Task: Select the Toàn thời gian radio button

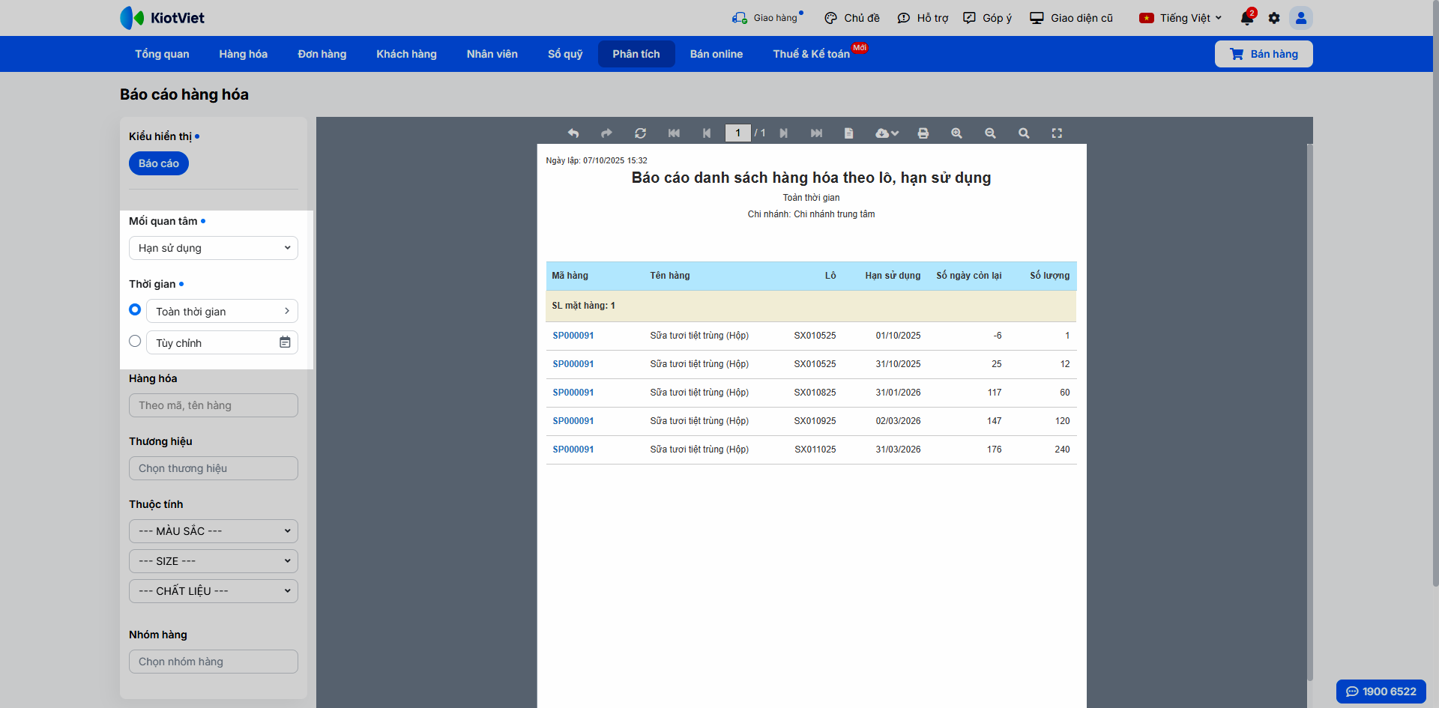Action: (135, 310)
